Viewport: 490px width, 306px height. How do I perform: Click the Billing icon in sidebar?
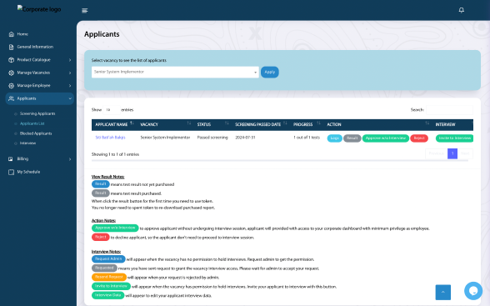tap(11, 158)
